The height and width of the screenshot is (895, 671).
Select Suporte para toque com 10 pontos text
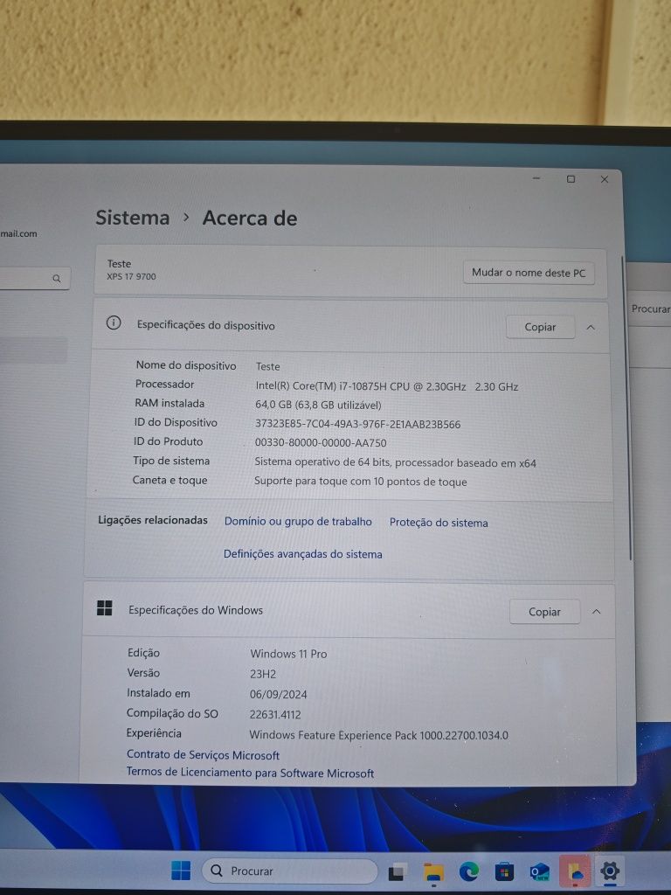(x=361, y=482)
